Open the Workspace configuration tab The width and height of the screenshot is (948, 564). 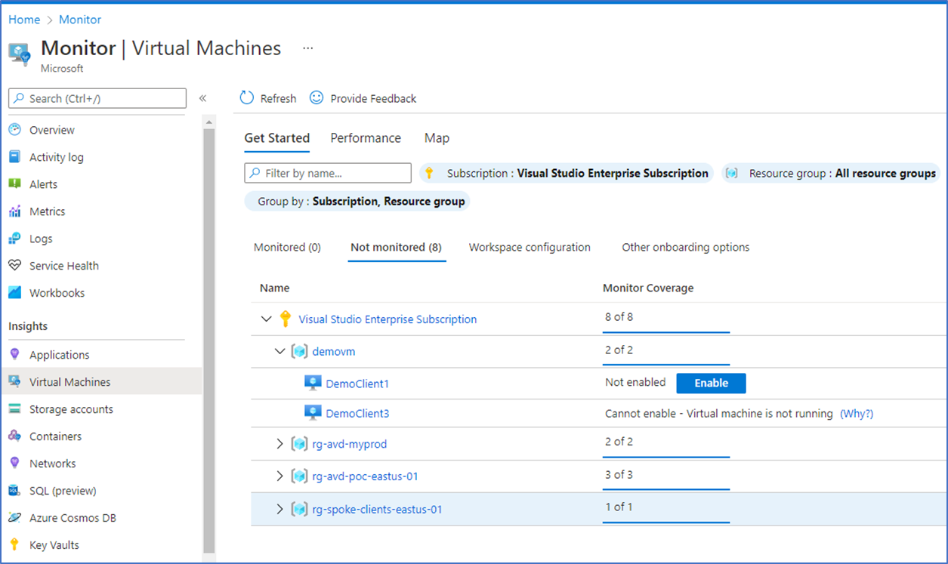pyautogui.click(x=530, y=248)
